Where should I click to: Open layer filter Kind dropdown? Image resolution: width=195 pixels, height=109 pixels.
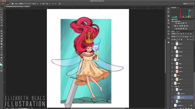(175, 34)
